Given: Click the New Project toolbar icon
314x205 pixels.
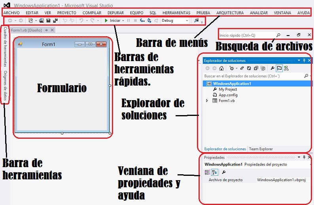Looking at the screenshot, I should 30,20.
